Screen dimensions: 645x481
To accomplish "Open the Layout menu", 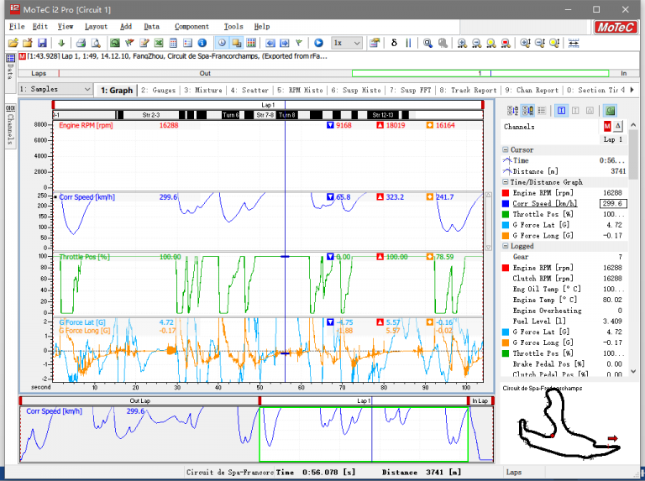I will [x=96, y=26].
